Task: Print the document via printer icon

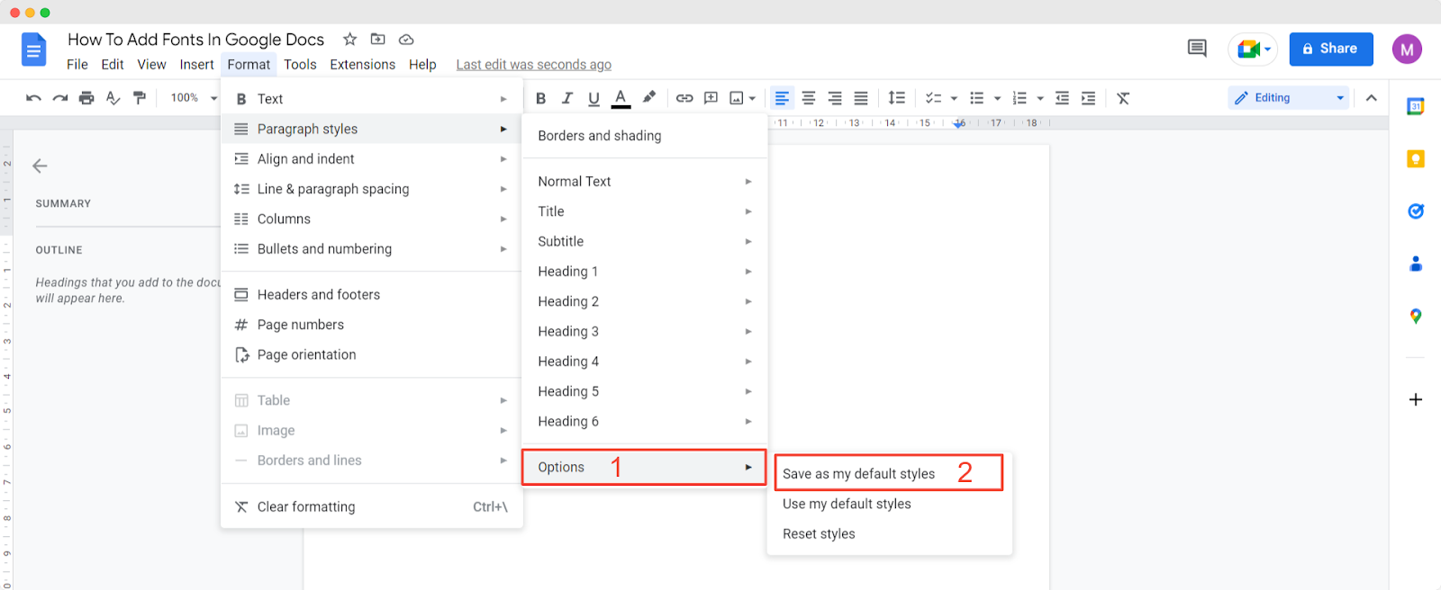Action: point(86,98)
